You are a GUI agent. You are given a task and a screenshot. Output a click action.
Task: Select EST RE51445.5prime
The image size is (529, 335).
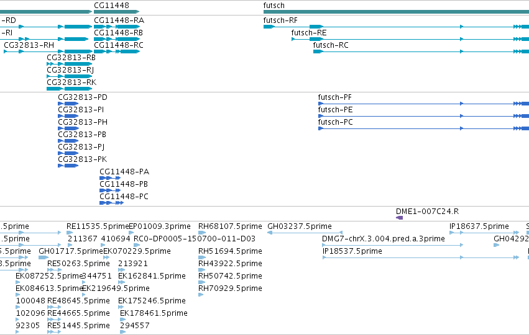pyautogui.click(x=78, y=326)
